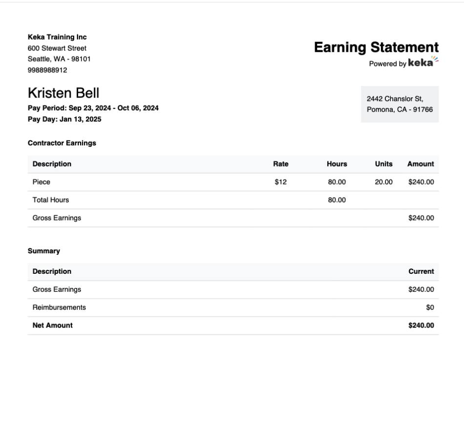The width and height of the screenshot is (464, 428).
Task: Click the 600 Stewart Street address line
Action: (57, 48)
